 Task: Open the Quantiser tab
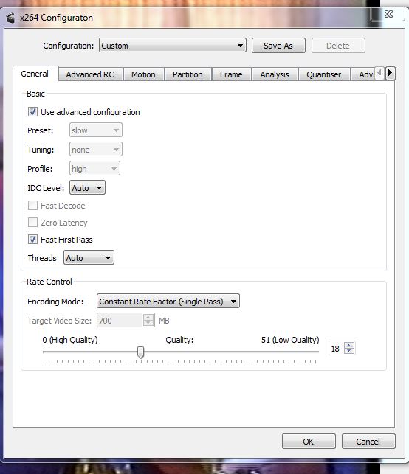pyautogui.click(x=324, y=74)
